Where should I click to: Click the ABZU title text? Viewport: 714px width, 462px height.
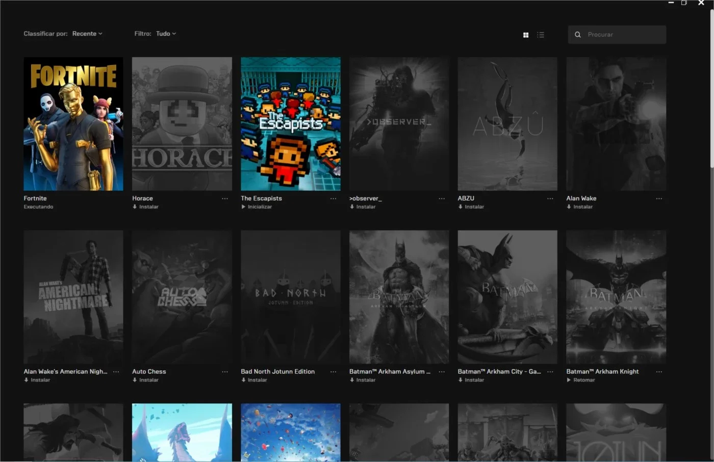click(x=466, y=198)
